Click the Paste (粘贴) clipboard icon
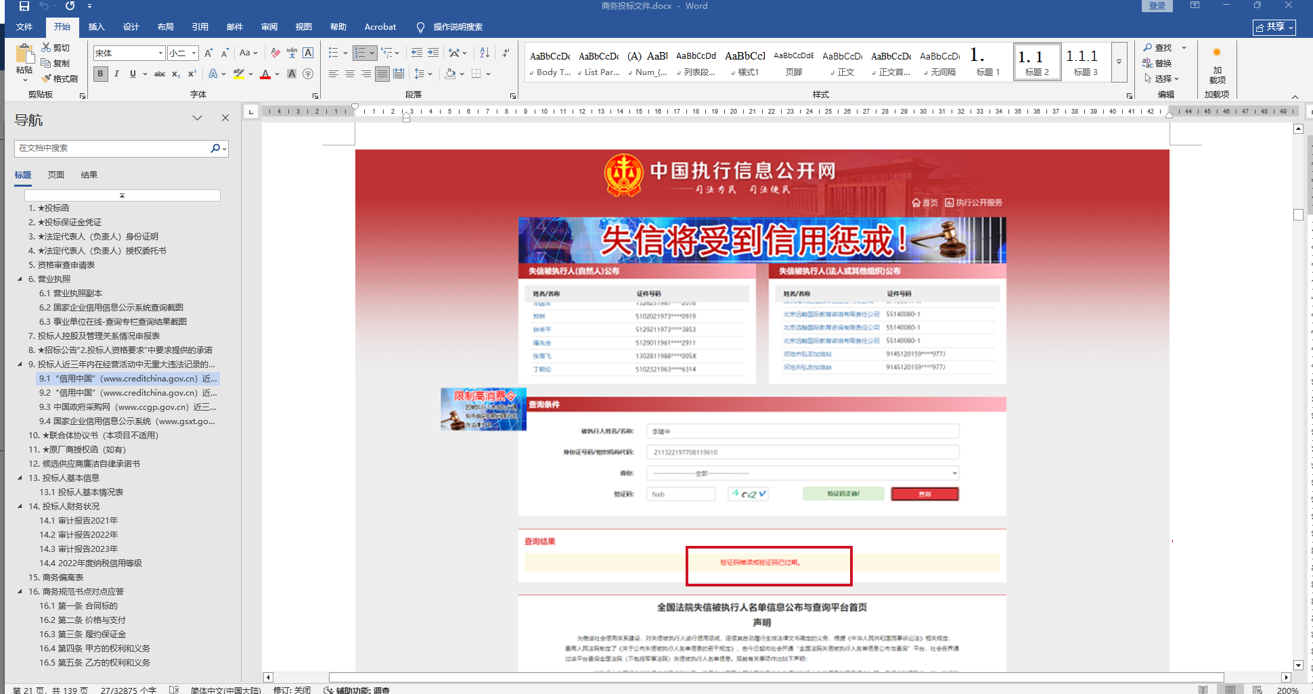Screen dimensions: 1313x694 (24, 54)
